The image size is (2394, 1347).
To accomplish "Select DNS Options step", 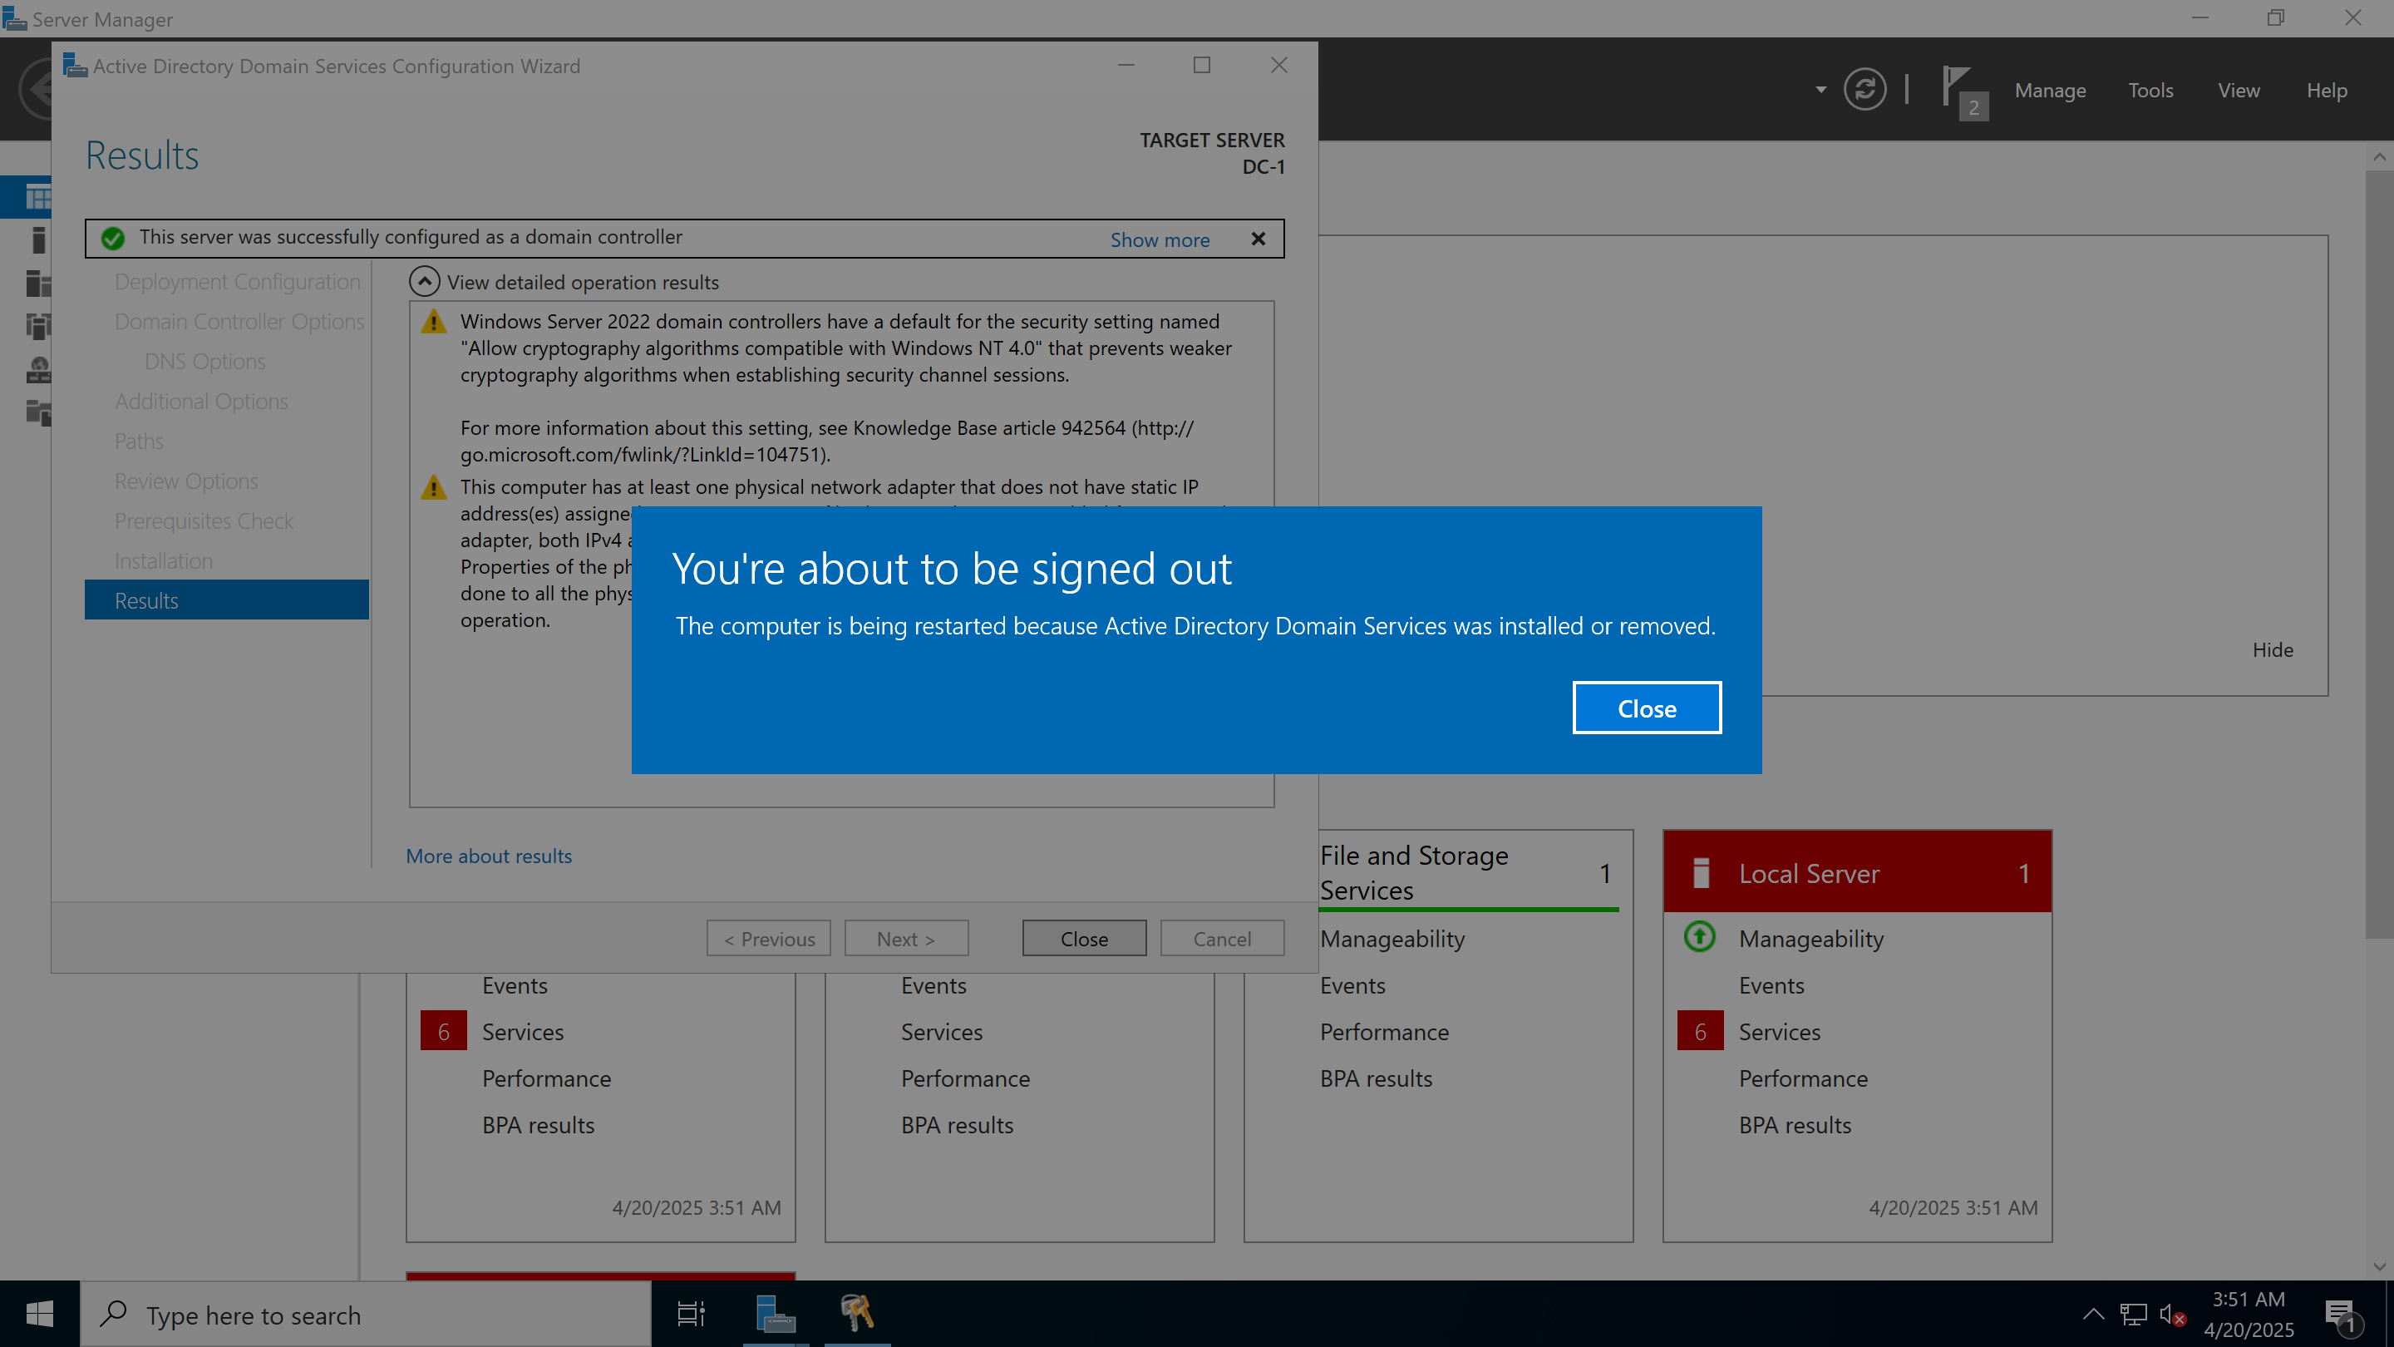I will coord(204,362).
